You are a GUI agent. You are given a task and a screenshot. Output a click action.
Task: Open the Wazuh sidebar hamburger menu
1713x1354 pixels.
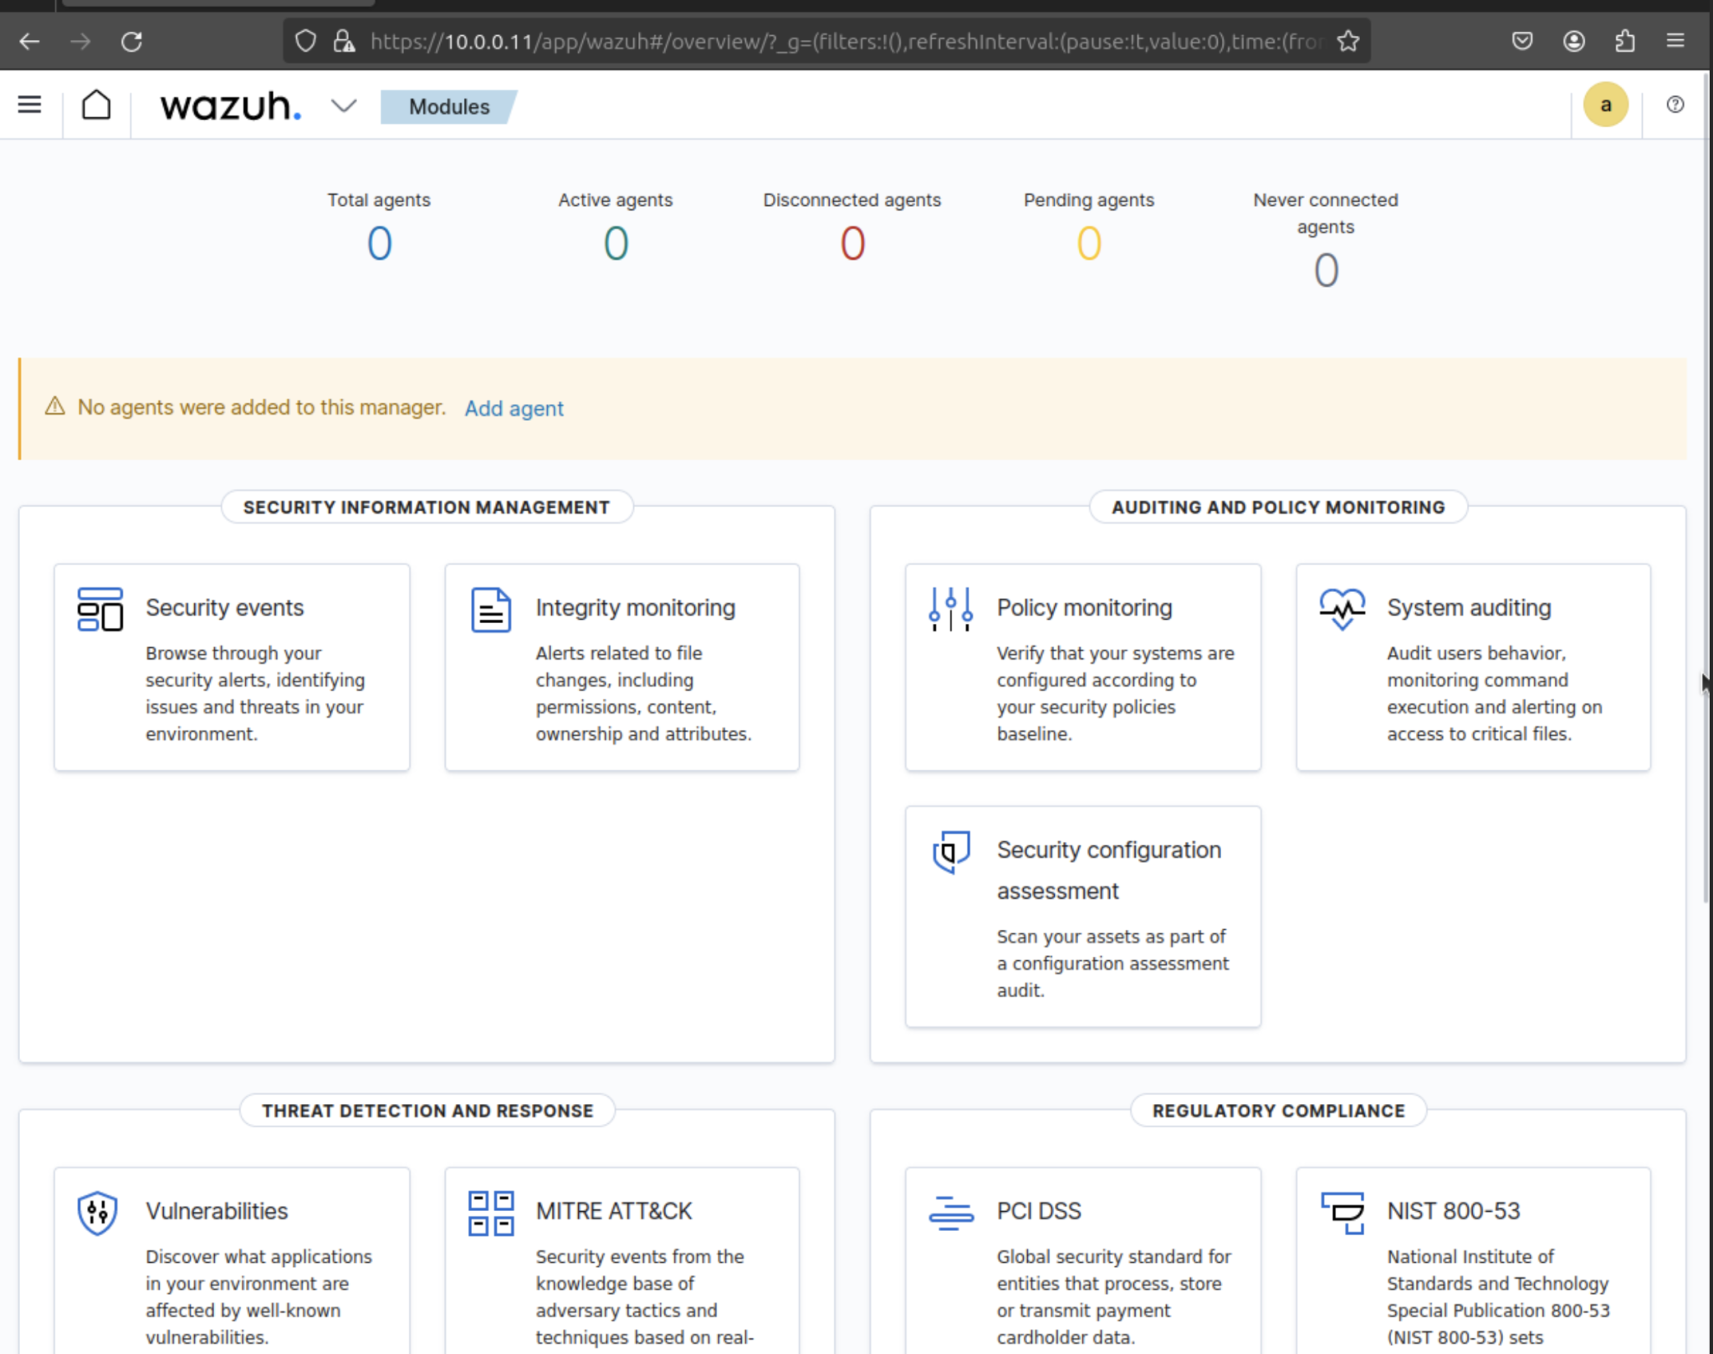click(x=29, y=105)
